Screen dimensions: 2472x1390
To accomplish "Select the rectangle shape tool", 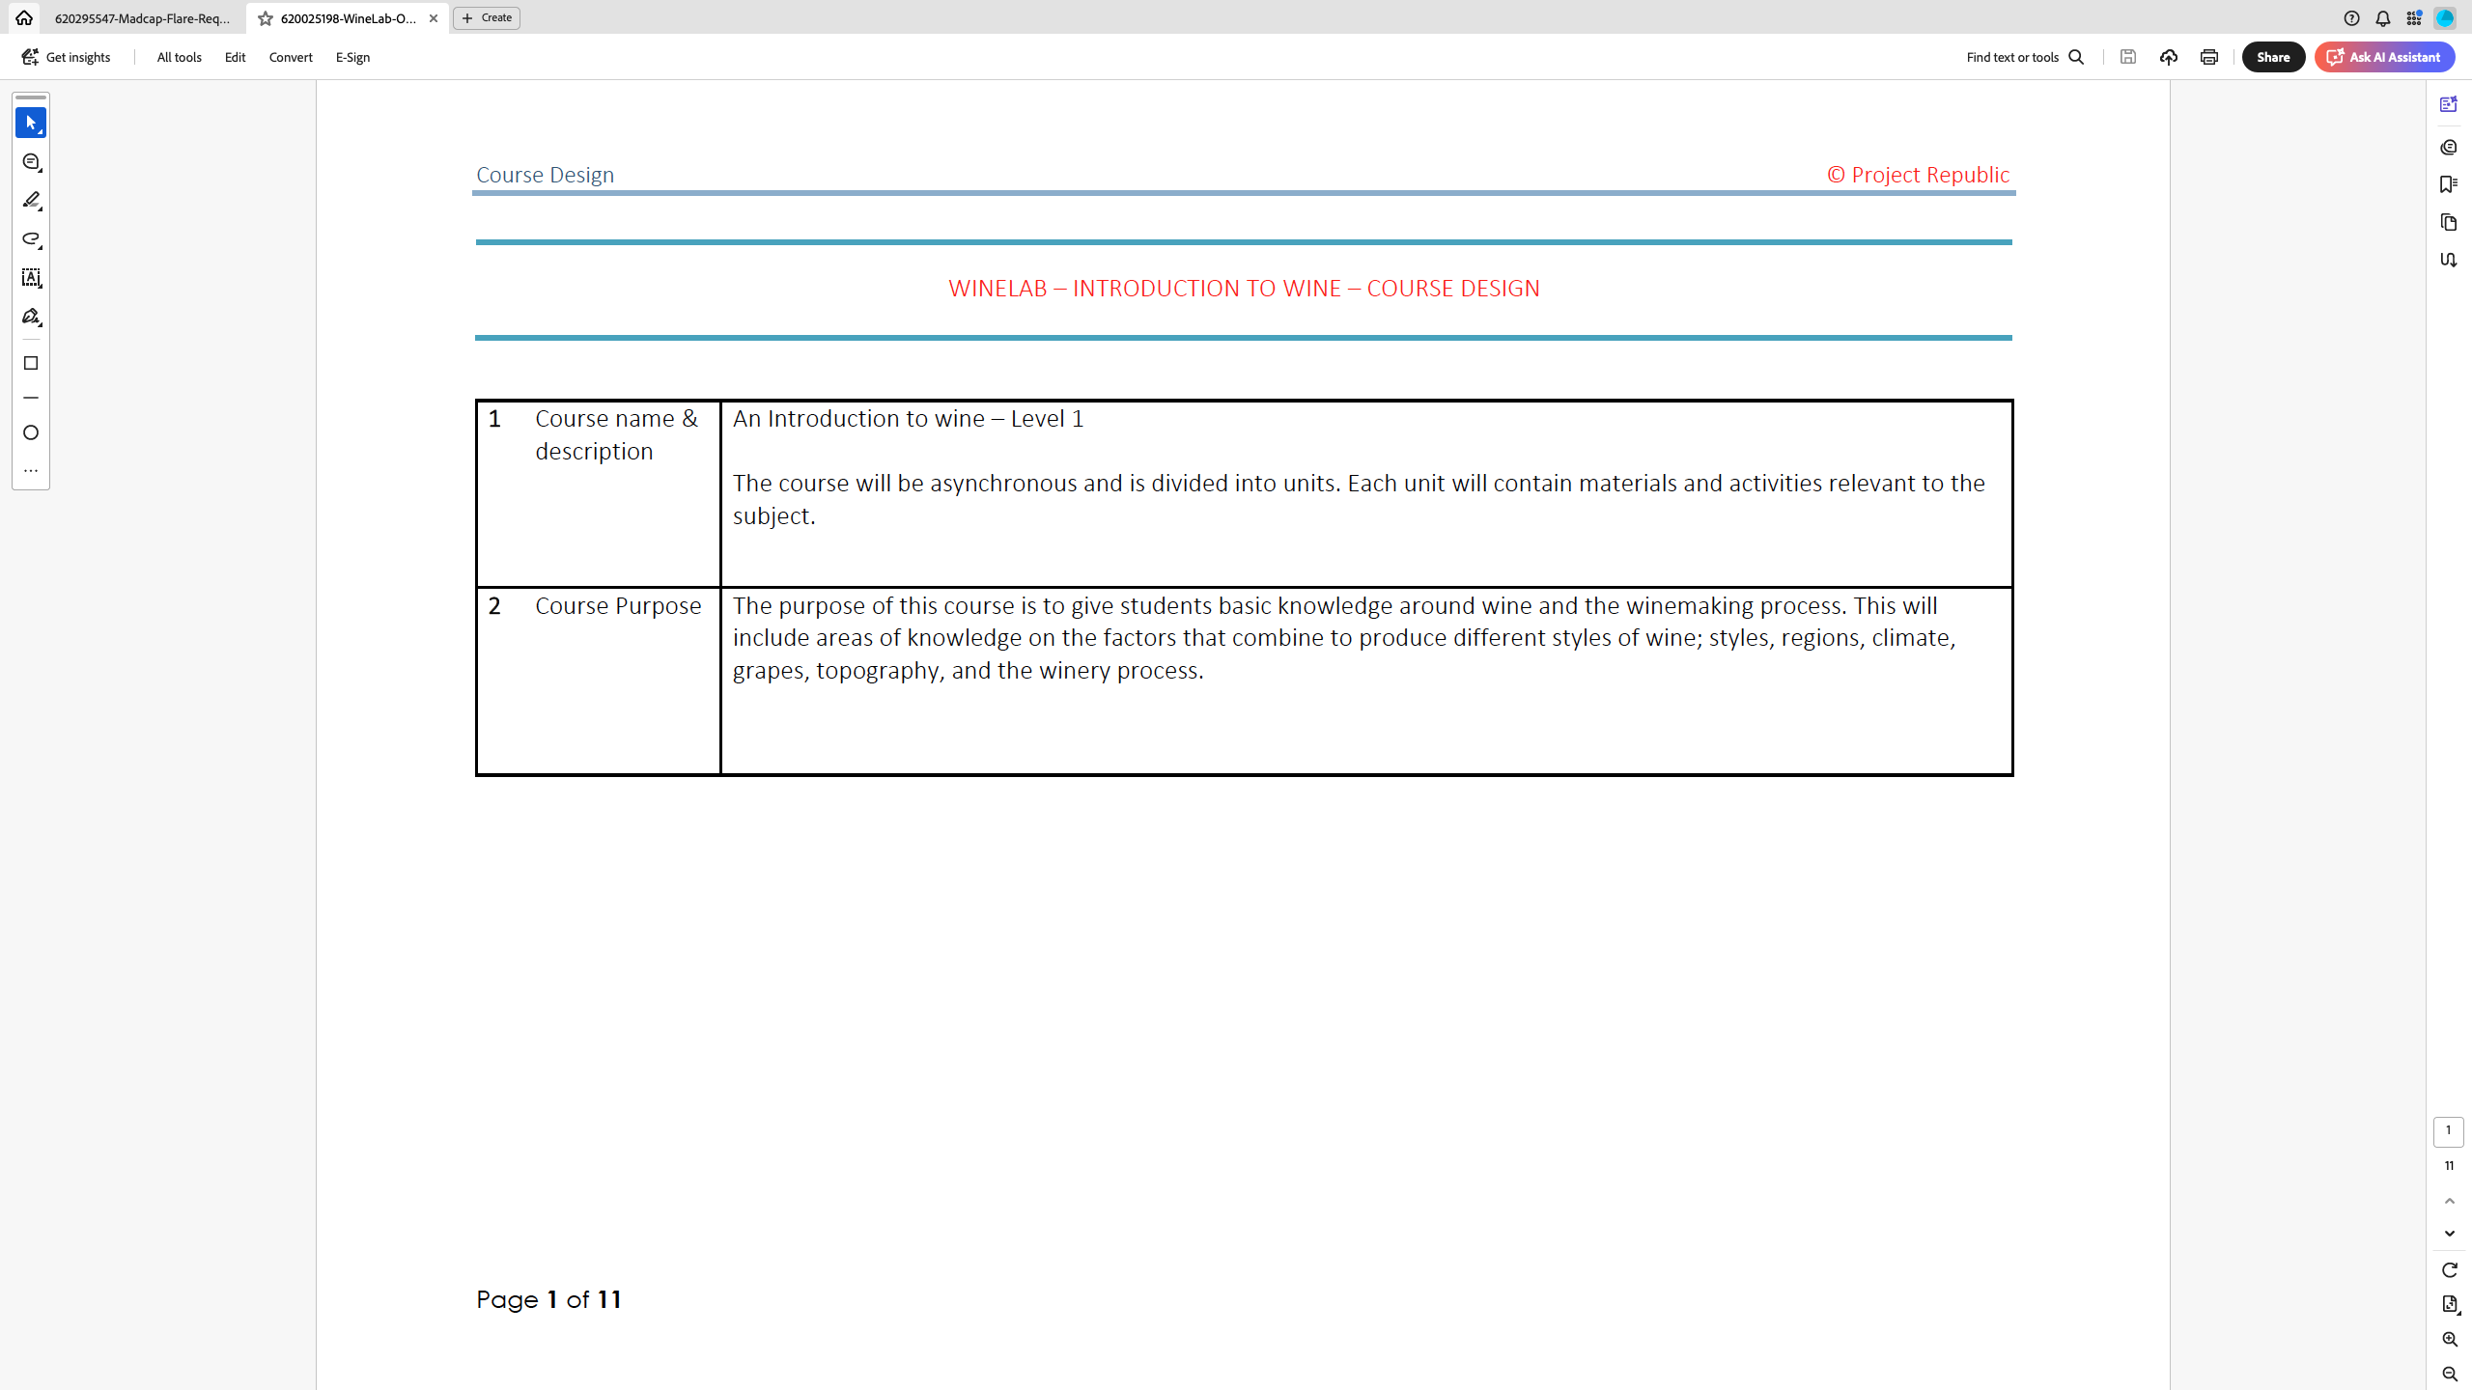I will pos(31,363).
